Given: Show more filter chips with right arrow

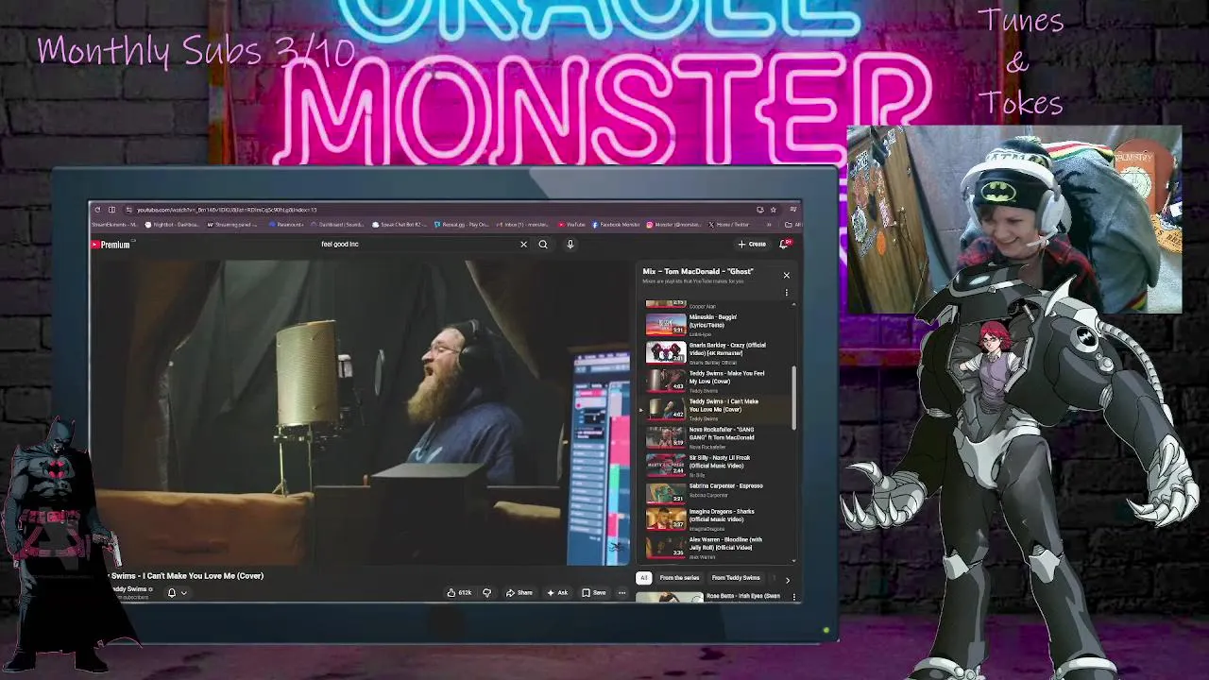Looking at the screenshot, I should 788,580.
